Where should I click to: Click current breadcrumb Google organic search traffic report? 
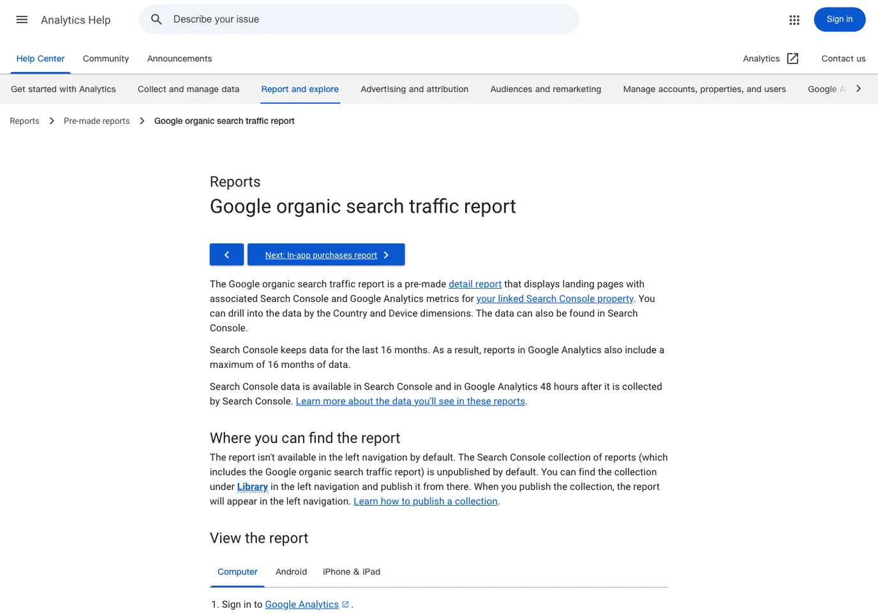(x=224, y=121)
